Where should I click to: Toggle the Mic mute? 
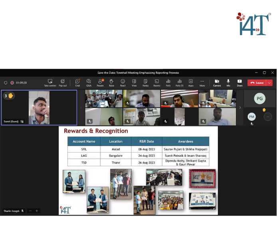click(228, 83)
